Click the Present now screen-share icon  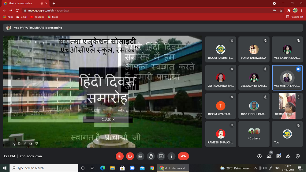161,156
